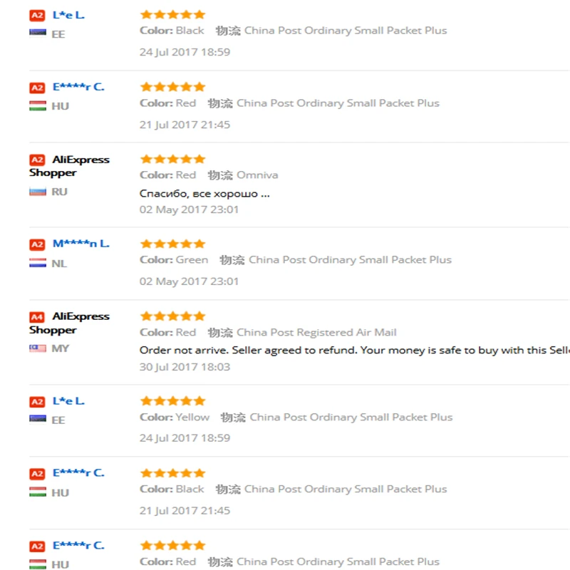570x570 pixels.
Task: Click star rating on Color Green review
Action: tap(172, 244)
